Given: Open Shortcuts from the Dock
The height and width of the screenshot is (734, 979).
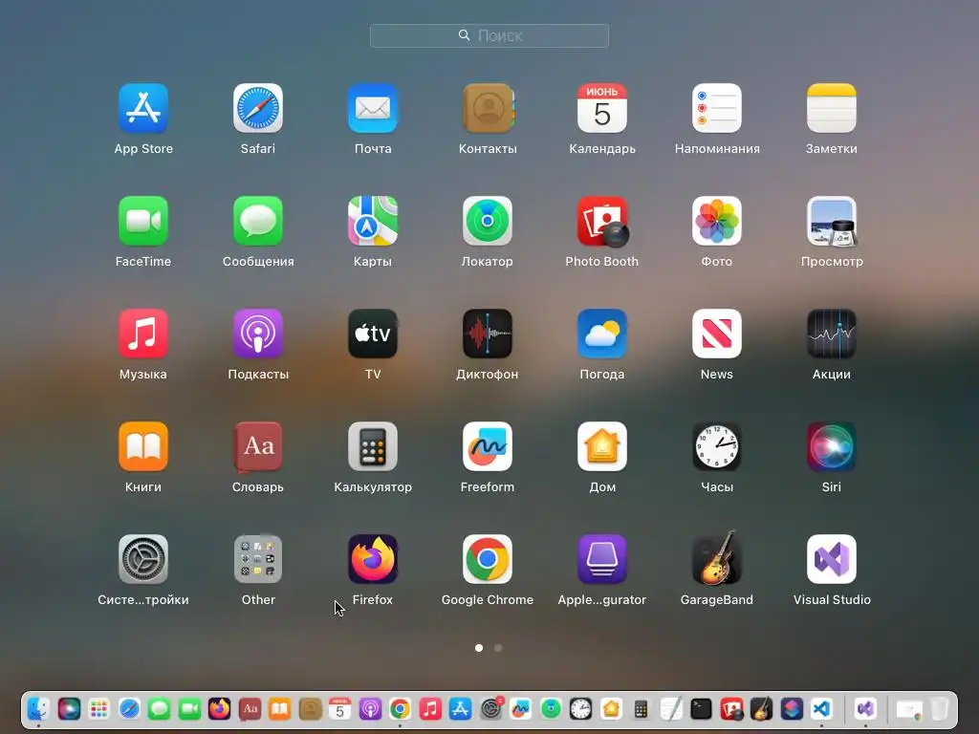Looking at the screenshot, I should pos(792,709).
